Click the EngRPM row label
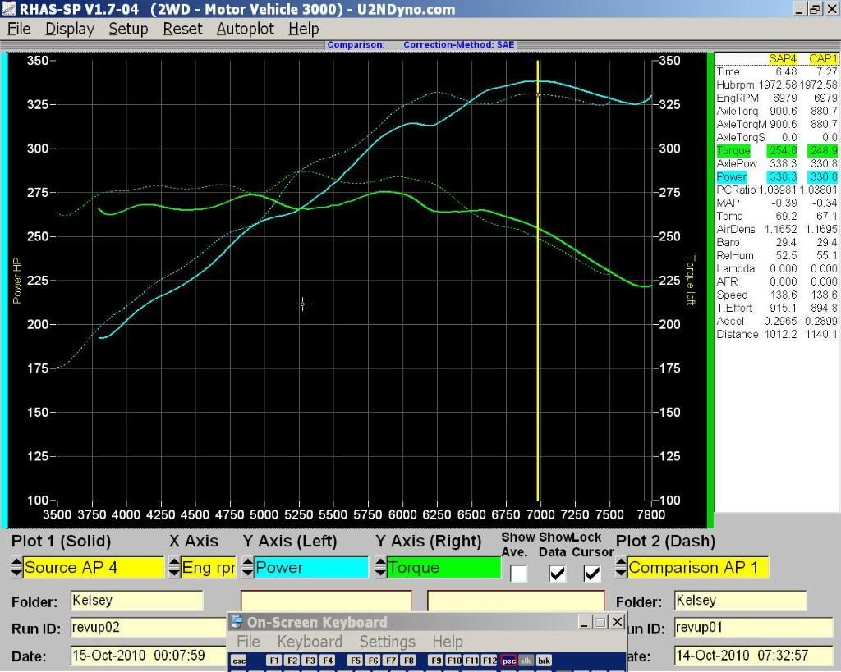This screenshot has width=841, height=672. 738,98
